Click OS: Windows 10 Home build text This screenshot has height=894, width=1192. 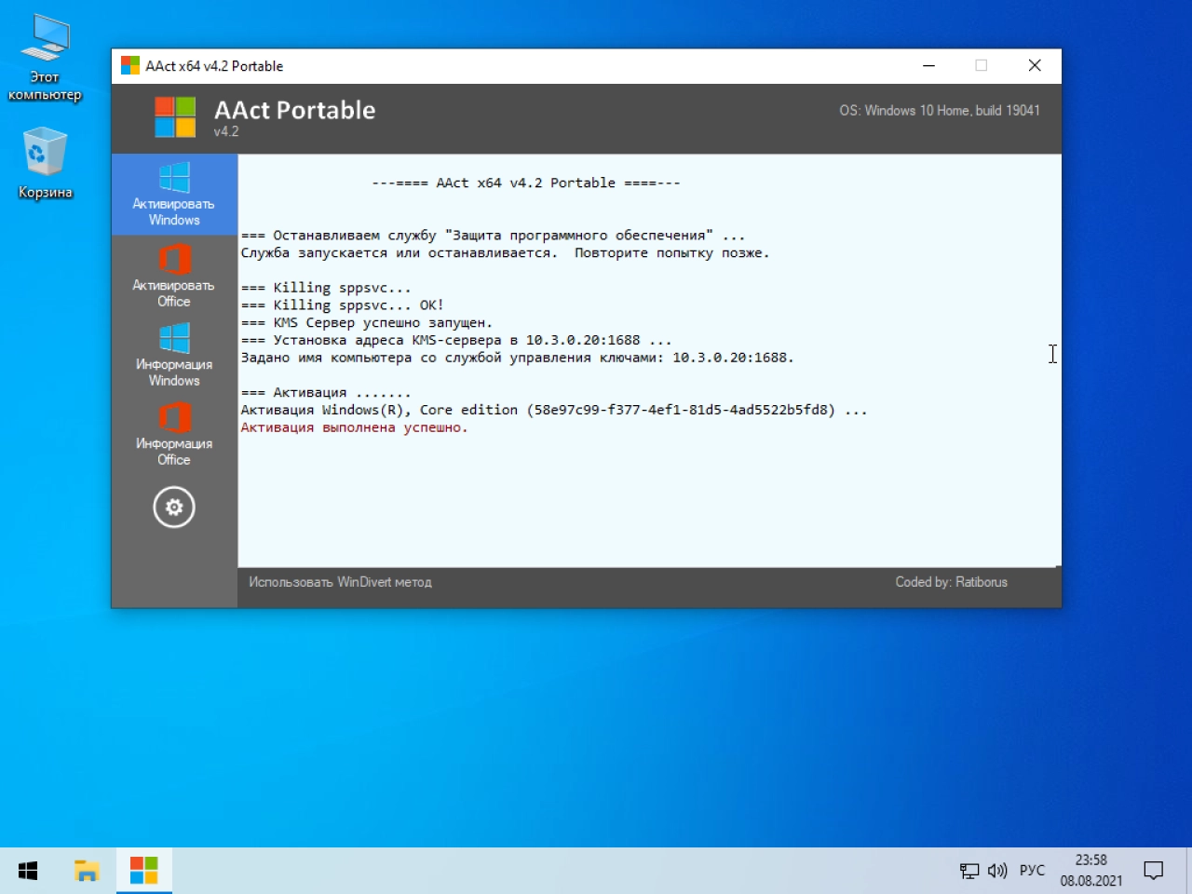tap(939, 110)
